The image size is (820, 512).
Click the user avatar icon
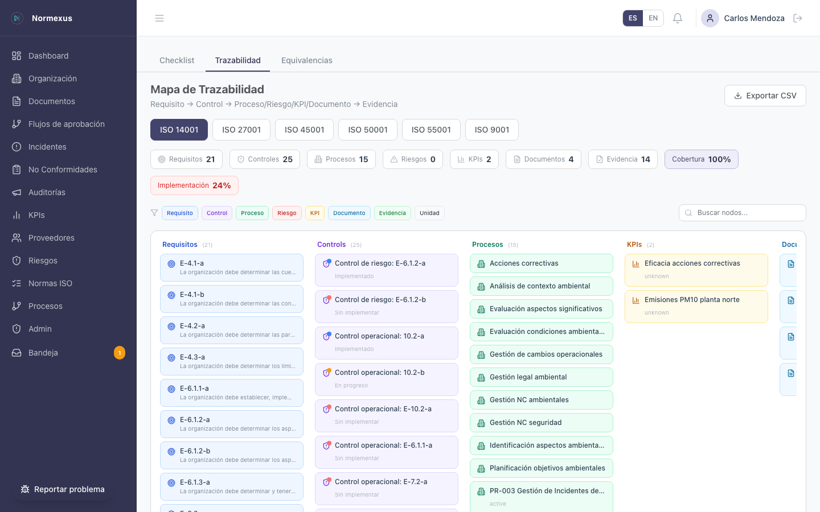point(710,18)
